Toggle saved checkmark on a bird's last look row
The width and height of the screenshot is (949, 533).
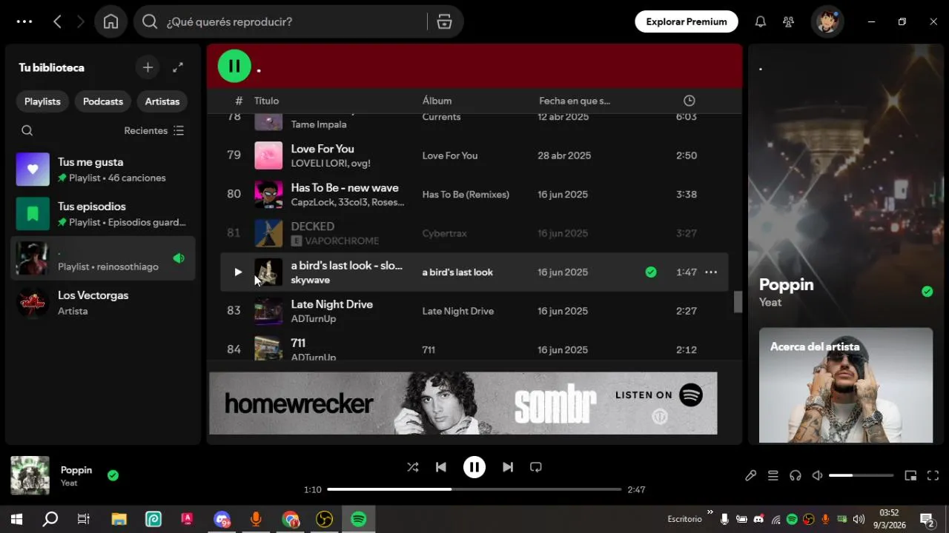[x=651, y=272]
